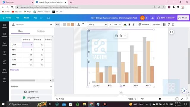Click the copy style paint roller
Viewport: 190px width, 107px height.
pyautogui.click(x=169, y=24)
